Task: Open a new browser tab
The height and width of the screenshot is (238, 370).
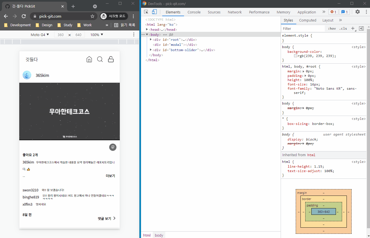Action: 73,6
